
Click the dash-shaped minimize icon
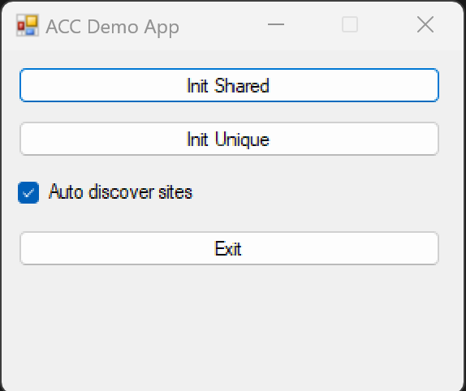click(x=276, y=24)
